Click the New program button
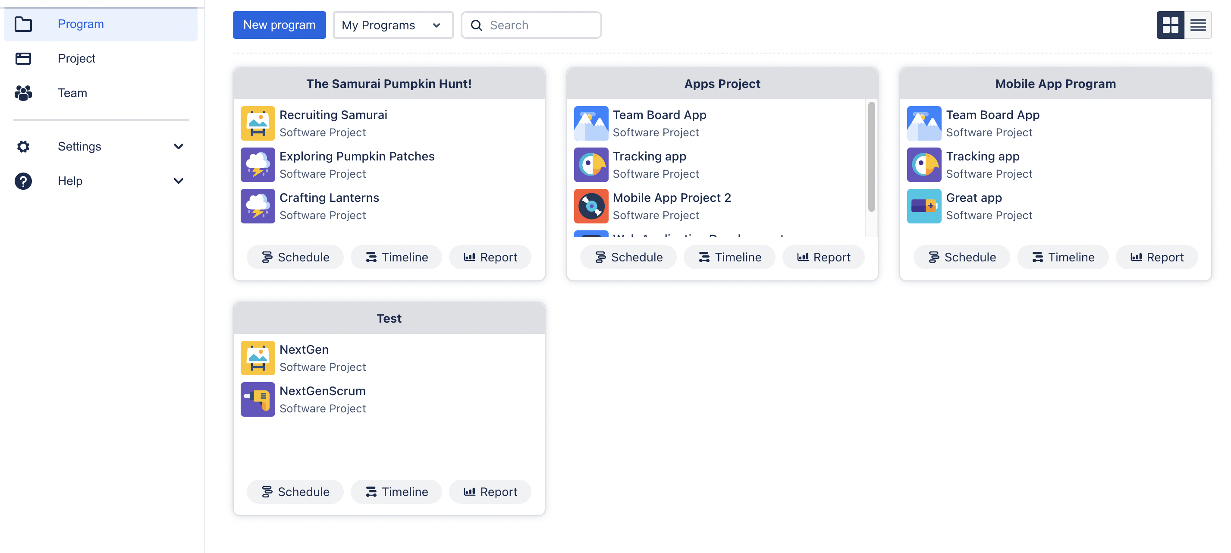This screenshot has height=553, width=1231. click(x=279, y=25)
